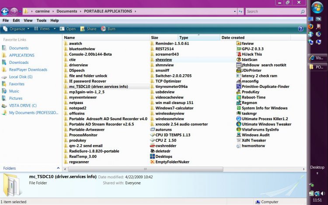Open the Help menu
Screen dimensions: 328x205
point(54,21)
